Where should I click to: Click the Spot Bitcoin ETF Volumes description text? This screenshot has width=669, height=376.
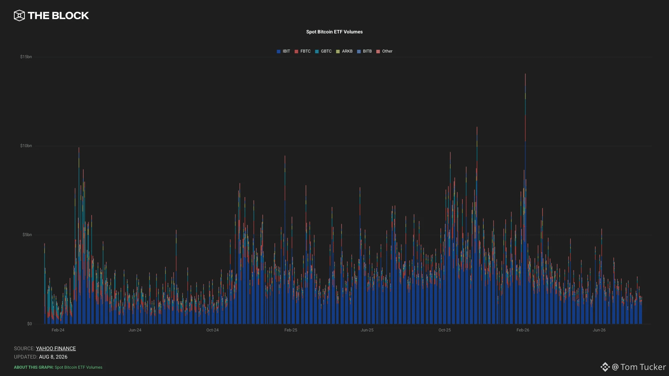[x=78, y=367]
